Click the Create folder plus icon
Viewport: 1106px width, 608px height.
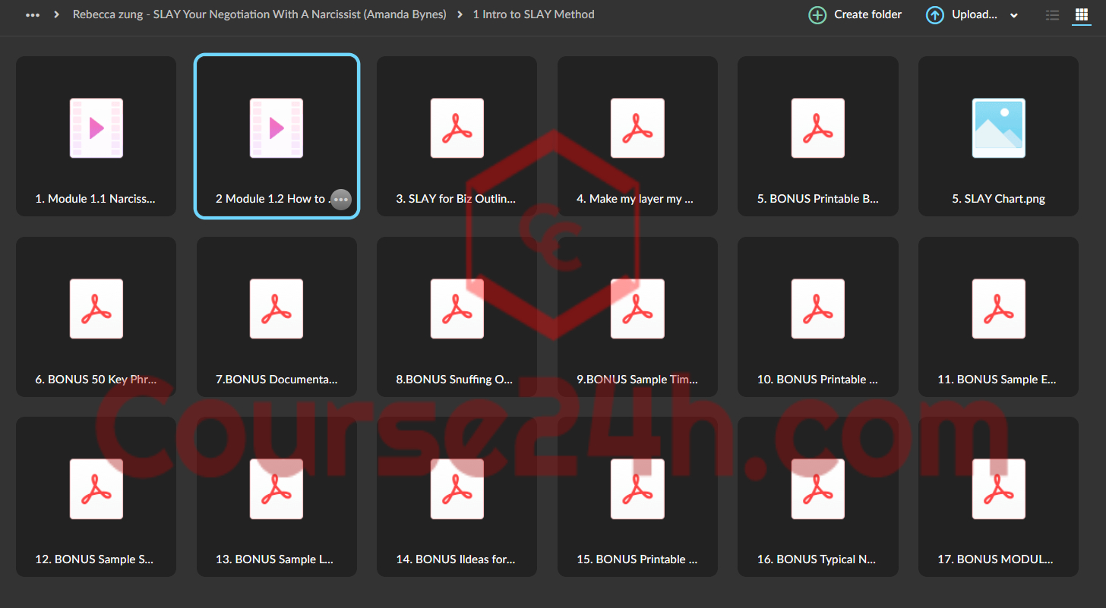click(x=817, y=14)
